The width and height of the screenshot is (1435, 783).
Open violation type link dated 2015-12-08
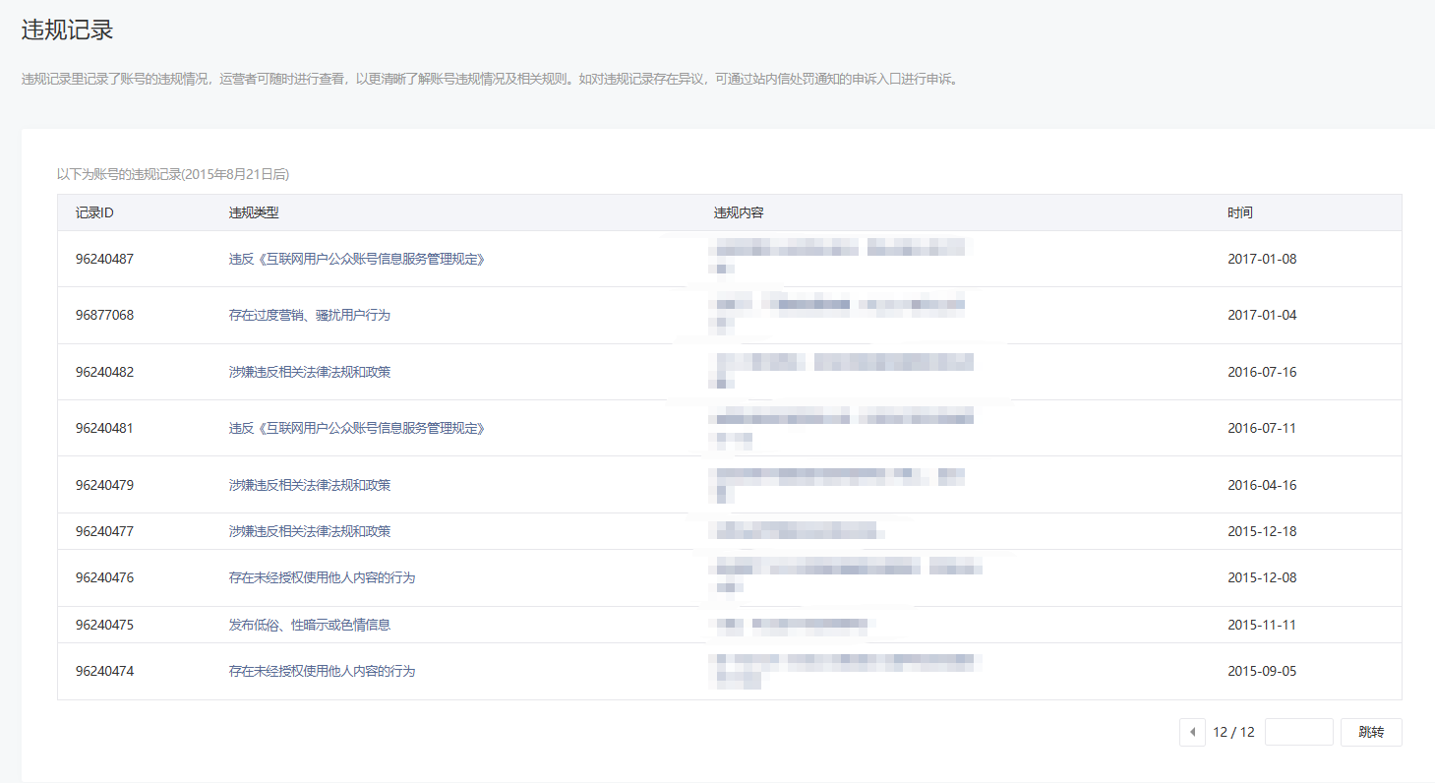pyautogui.click(x=322, y=577)
